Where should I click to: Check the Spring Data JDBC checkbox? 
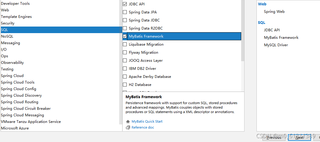[x=125, y=20]
